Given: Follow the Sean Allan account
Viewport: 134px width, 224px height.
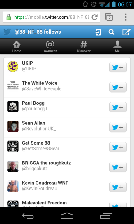Looking at the screenshot, I should tap(118, 127).
